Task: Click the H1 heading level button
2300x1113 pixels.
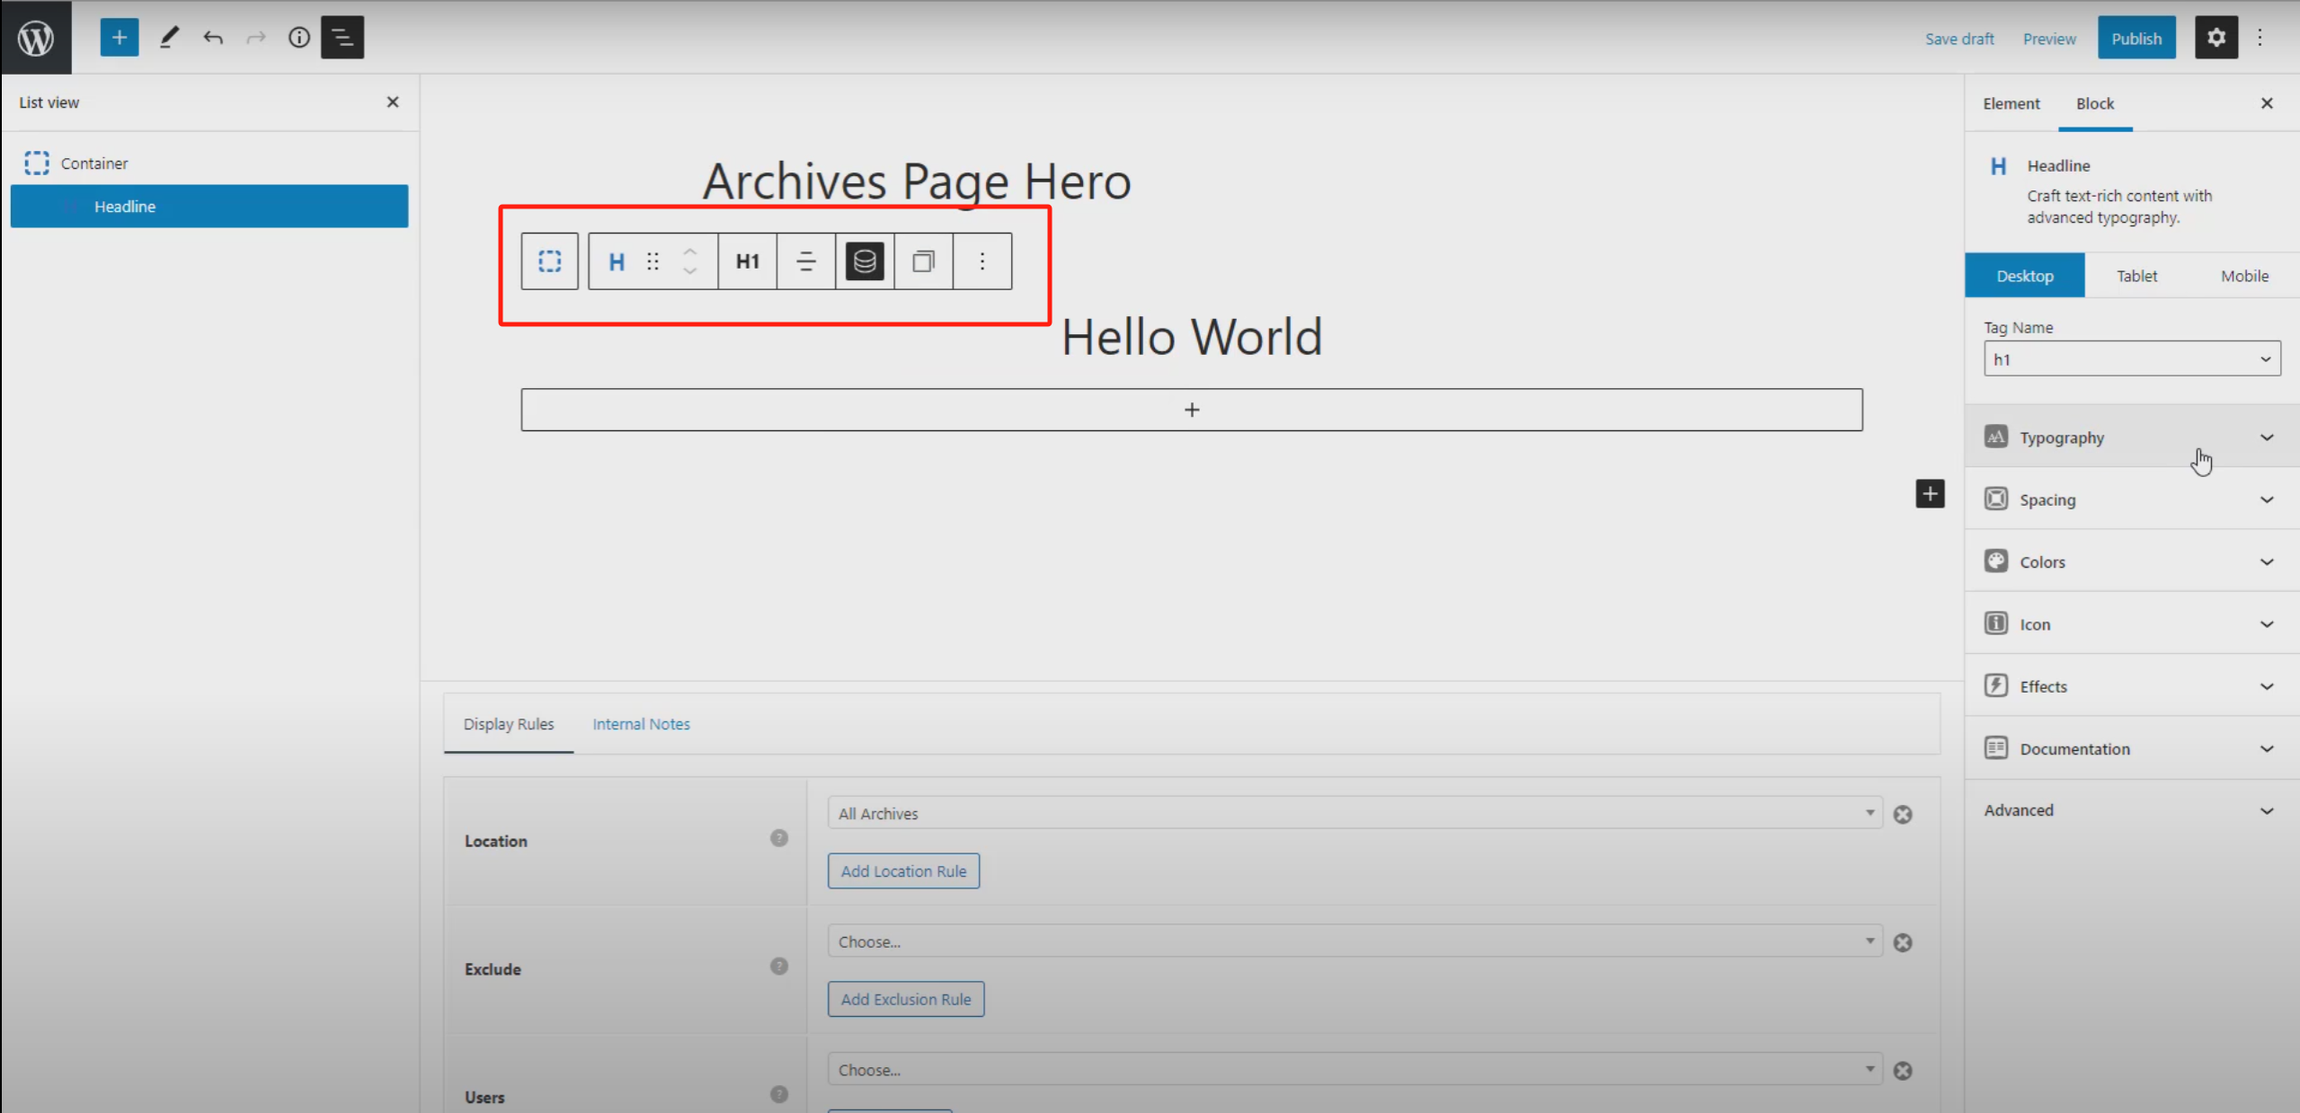Action: (x=747, y=261)
